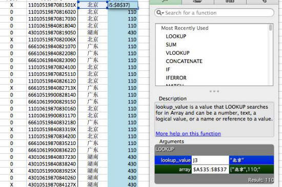This screenshot has width=282, height=187.
Task: Choose LOOKUP from the recently used list
Action: [x=176, y=36]
